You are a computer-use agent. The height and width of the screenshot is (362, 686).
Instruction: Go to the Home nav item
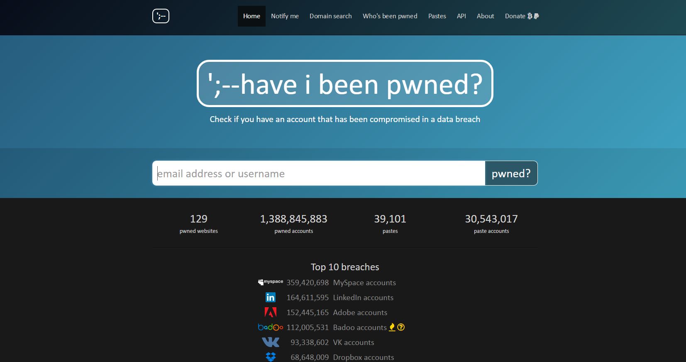(251, 16)
